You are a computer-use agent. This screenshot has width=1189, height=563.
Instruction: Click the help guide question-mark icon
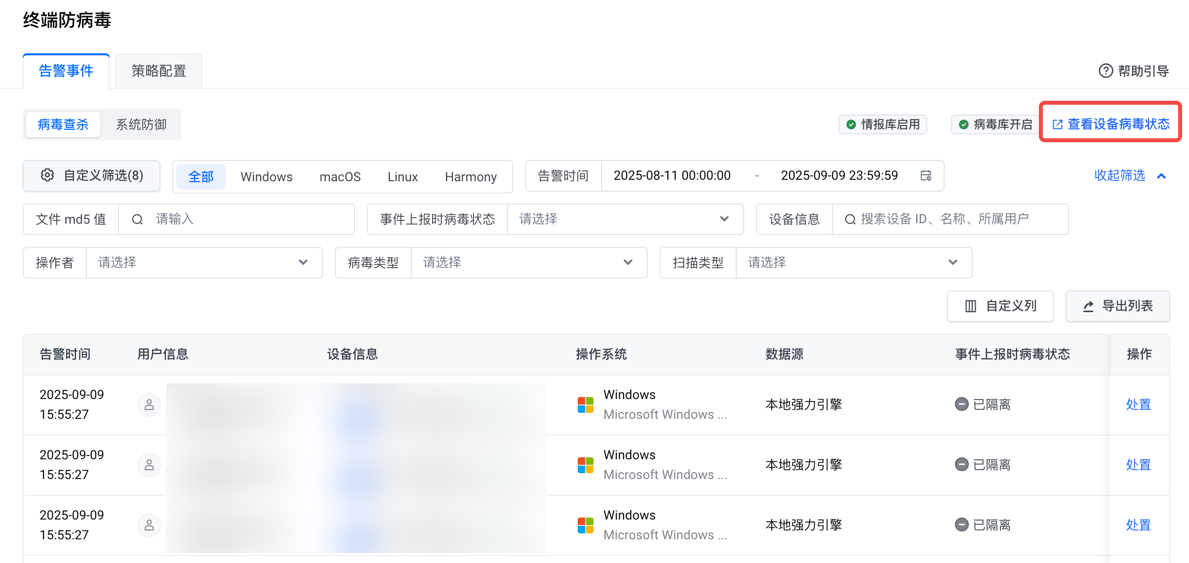(x=1105, y=71)
